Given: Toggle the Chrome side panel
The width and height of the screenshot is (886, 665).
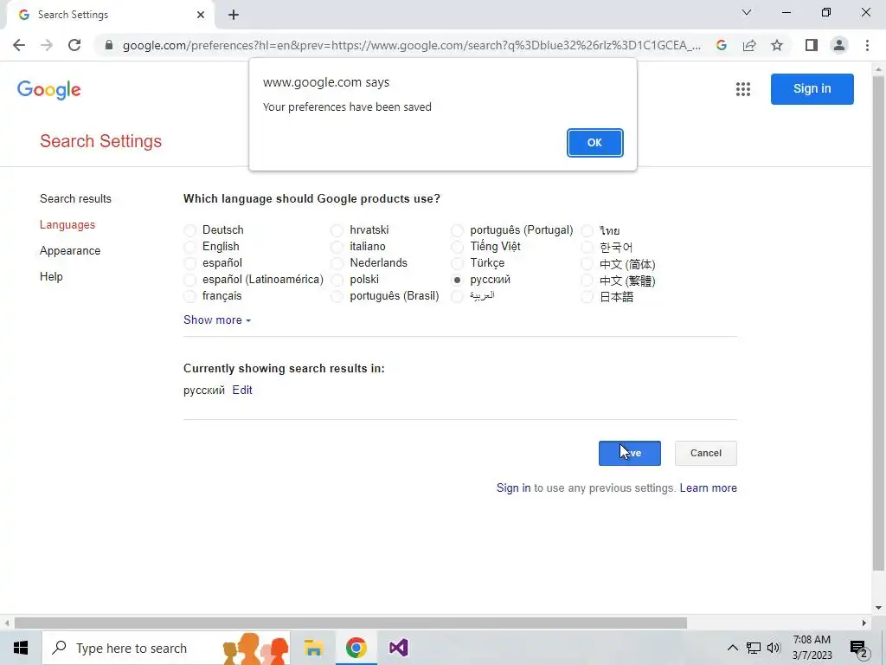Looking at the screenshot, I should point(812,45).
